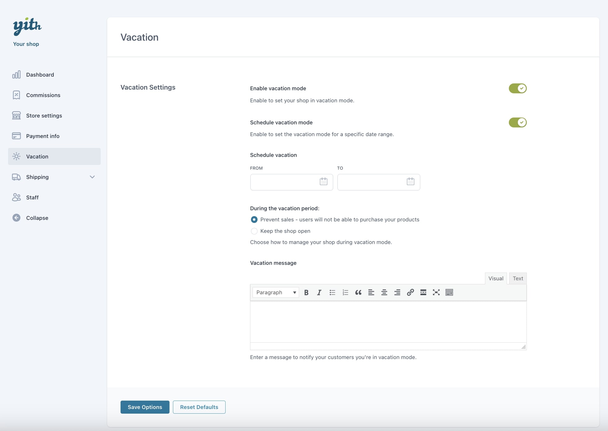Expand the Shipping submenu chevron
This screenshot has height=431, width=608.
tap(92, 177)
